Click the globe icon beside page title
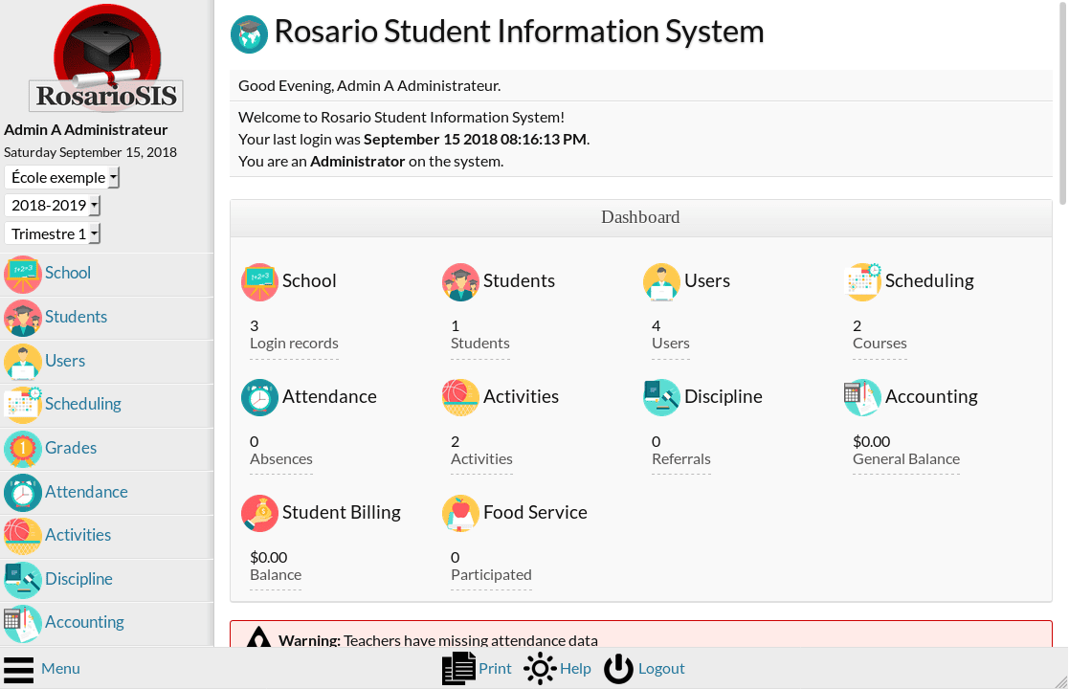1069x689 pixels. pyautogui.click(x=249, y=34)
